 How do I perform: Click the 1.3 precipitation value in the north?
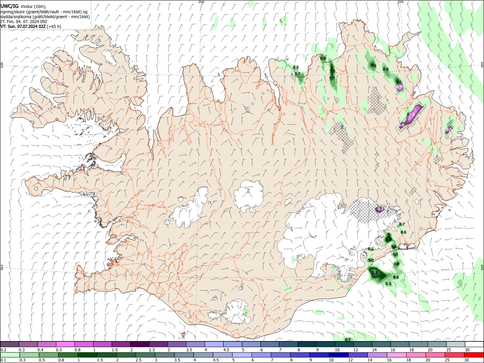coord(332,71)
